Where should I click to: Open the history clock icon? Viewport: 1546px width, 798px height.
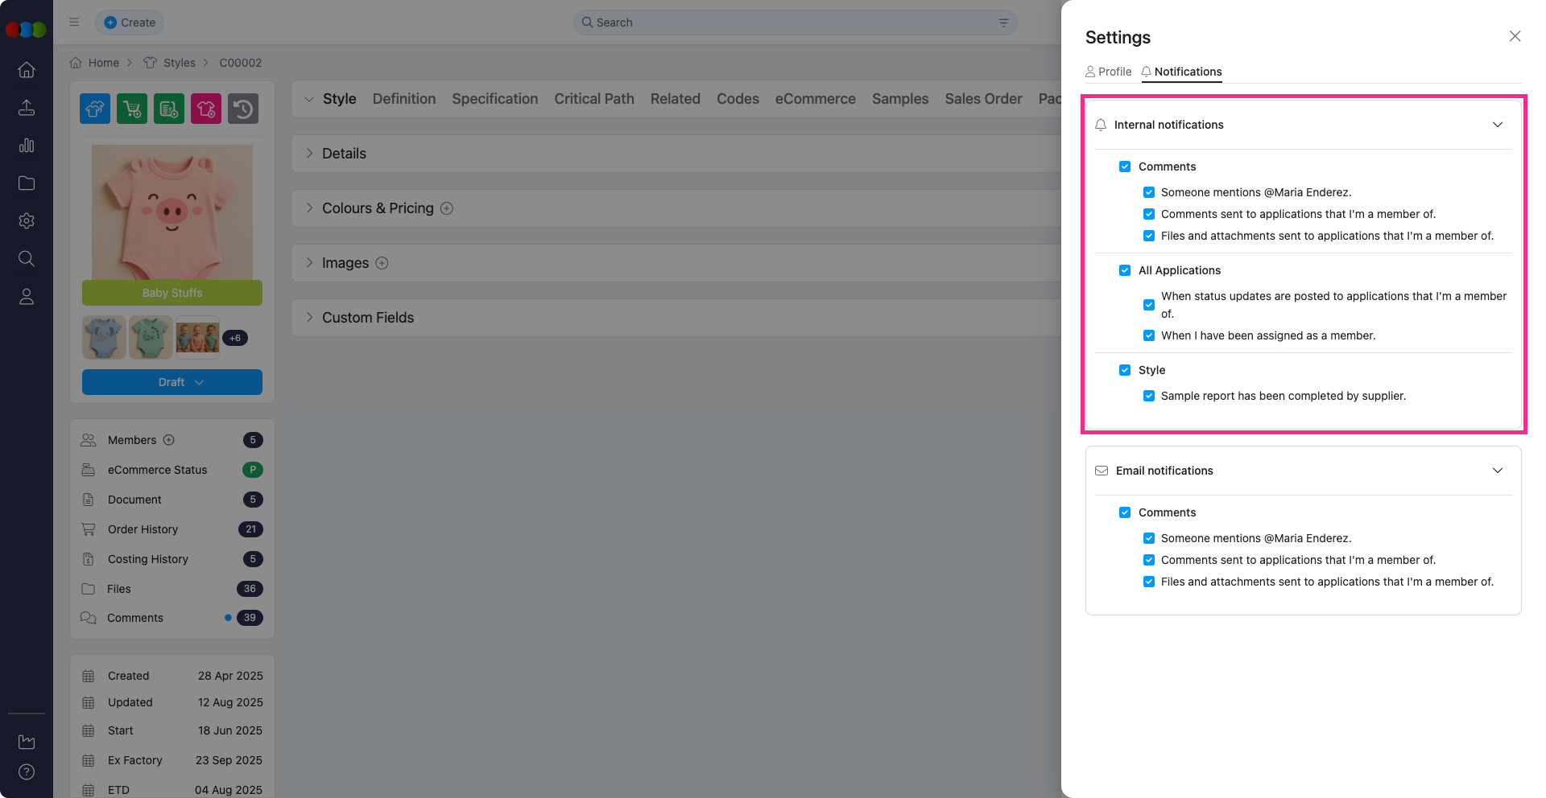(243, 109)
